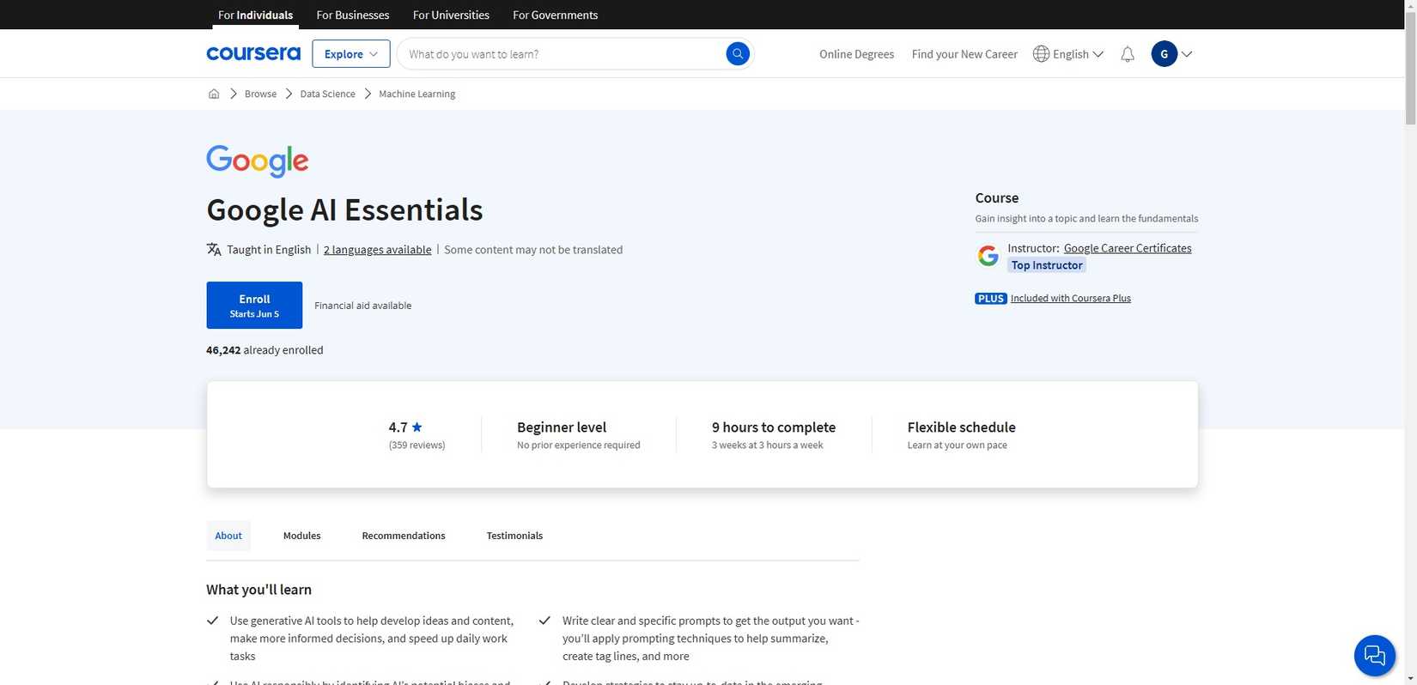Viewport: 1417px width, 685px height.
Task: Expand the profile menu chevron
Action: (1187, 54)
